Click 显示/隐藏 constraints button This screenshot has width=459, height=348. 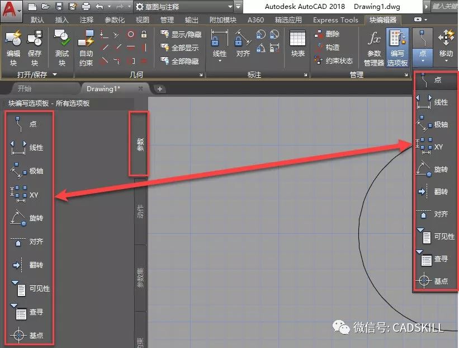tap(181, 35)
